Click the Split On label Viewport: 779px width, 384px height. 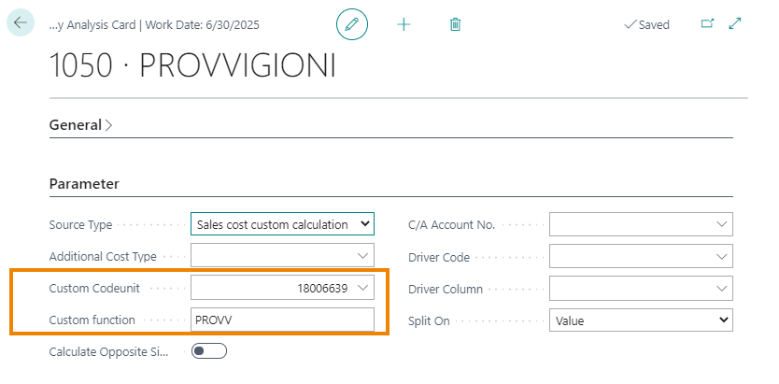429,320
